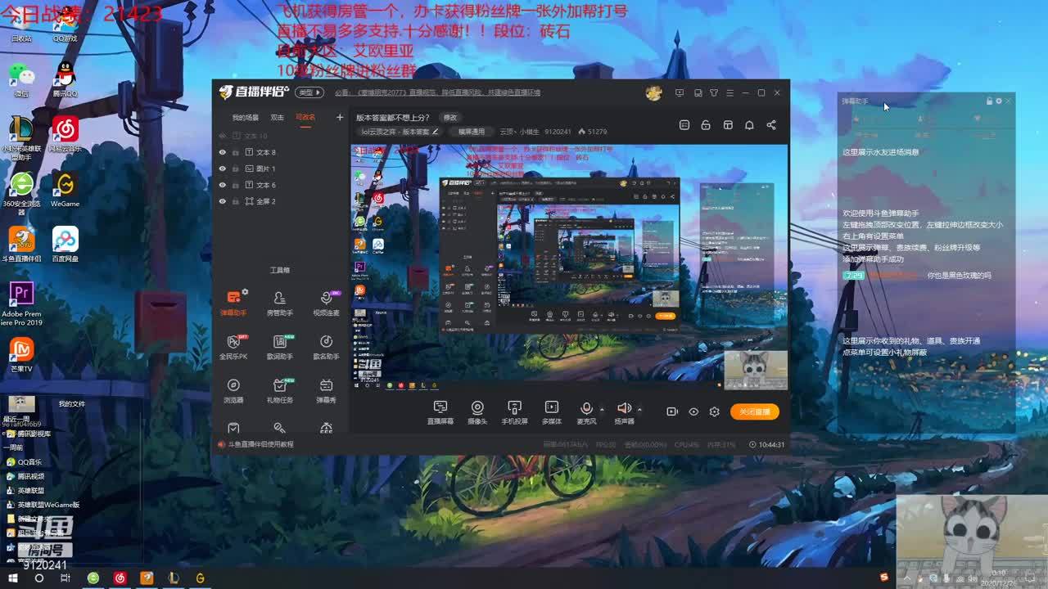Open the Windows Start menu
Viewport: 1048px width, 589px height.
(x=11, y=578)
